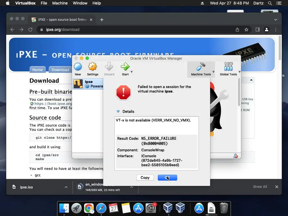
Task: Bookmark this page with star icon
Action: [246, 30]
